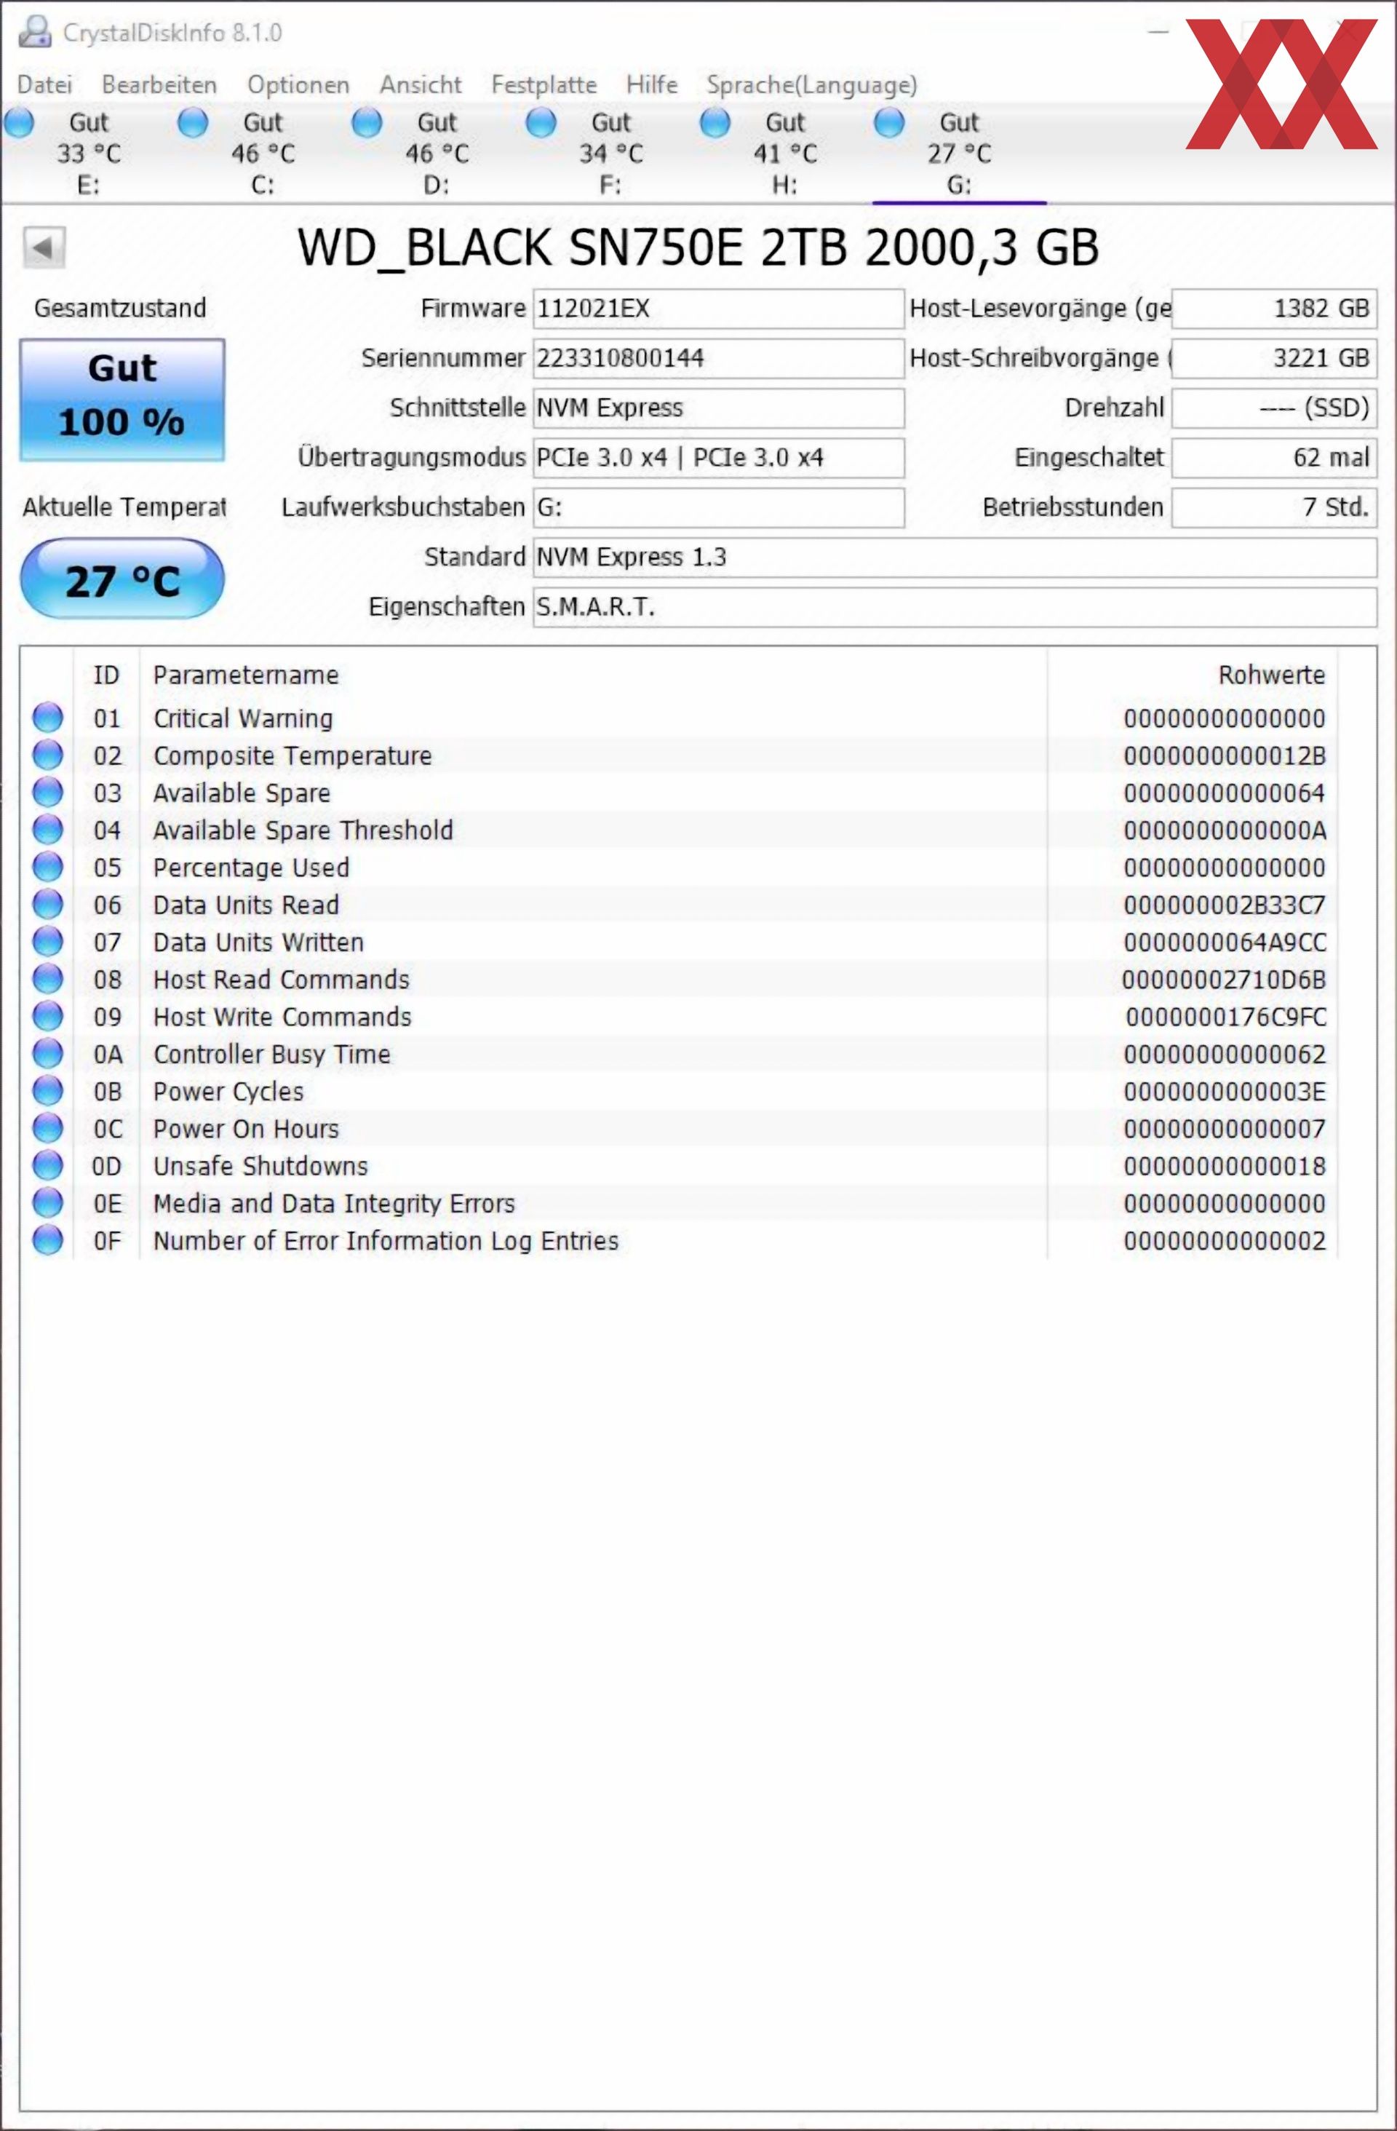
Task: Click the 27 °C temperature button
Action: tap(122, 580)
